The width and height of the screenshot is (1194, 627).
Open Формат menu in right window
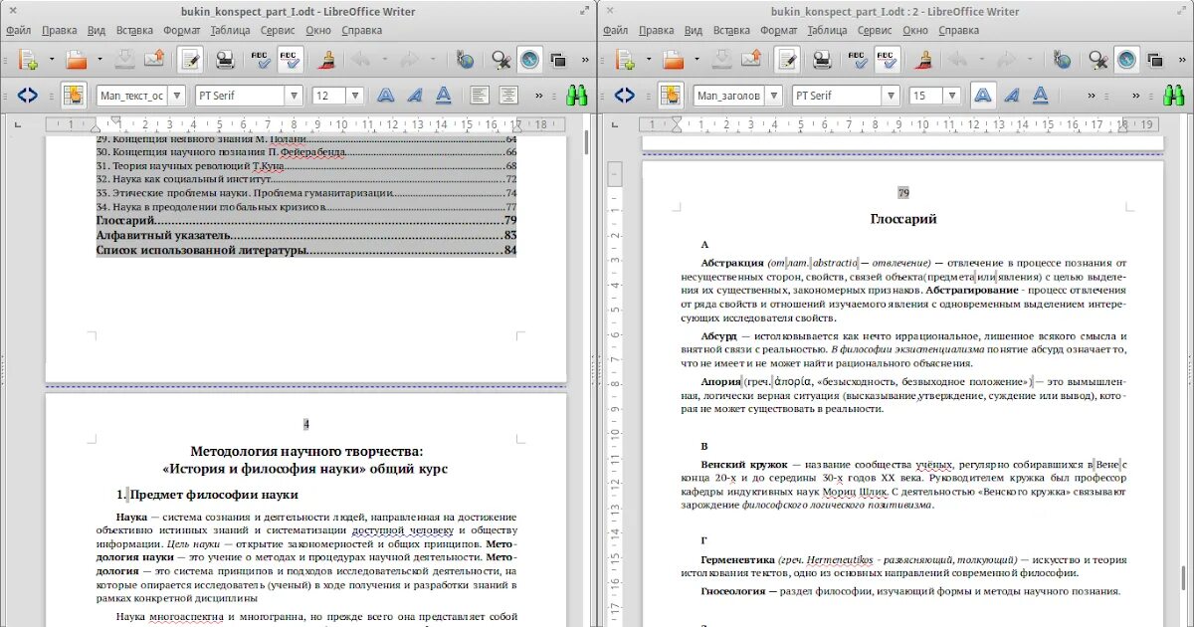tap(779, 30)
